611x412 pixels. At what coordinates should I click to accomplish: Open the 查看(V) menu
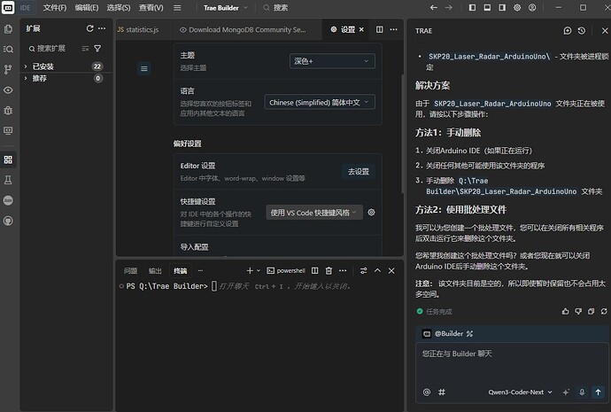click(151, 8)
